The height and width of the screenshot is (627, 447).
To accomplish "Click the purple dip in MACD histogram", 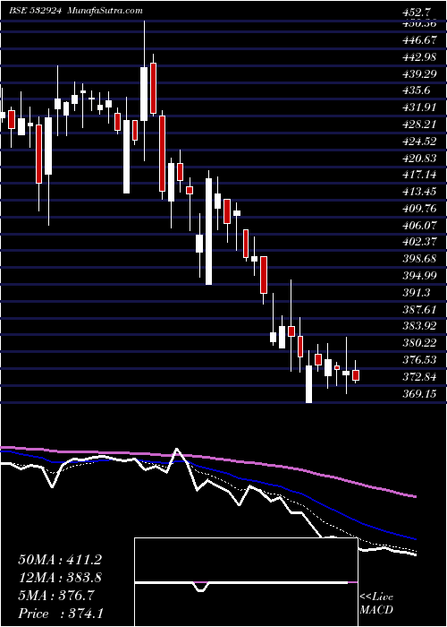I will [201, 586].
